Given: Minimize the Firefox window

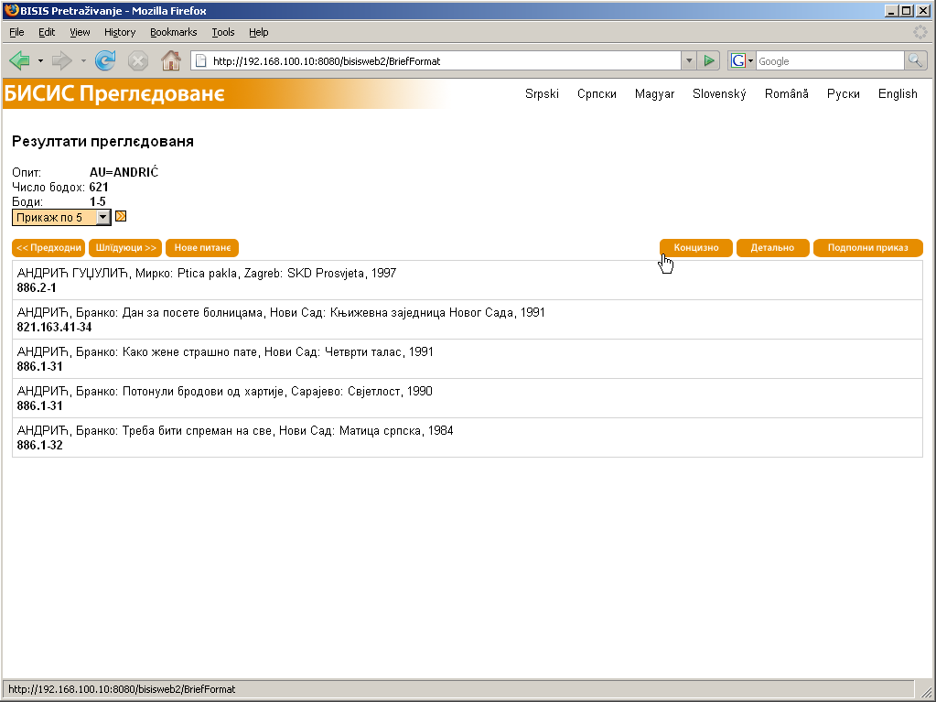Looking at the screenshot, I should coord(892,10).
